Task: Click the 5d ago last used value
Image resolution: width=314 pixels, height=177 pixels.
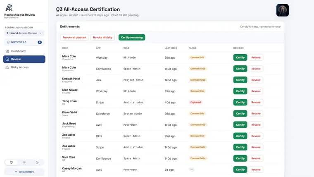Action: point(169,170)
